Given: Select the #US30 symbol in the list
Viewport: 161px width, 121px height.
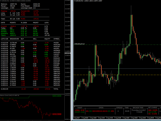Looking at the screenshot, I should (x=57, y=43).
